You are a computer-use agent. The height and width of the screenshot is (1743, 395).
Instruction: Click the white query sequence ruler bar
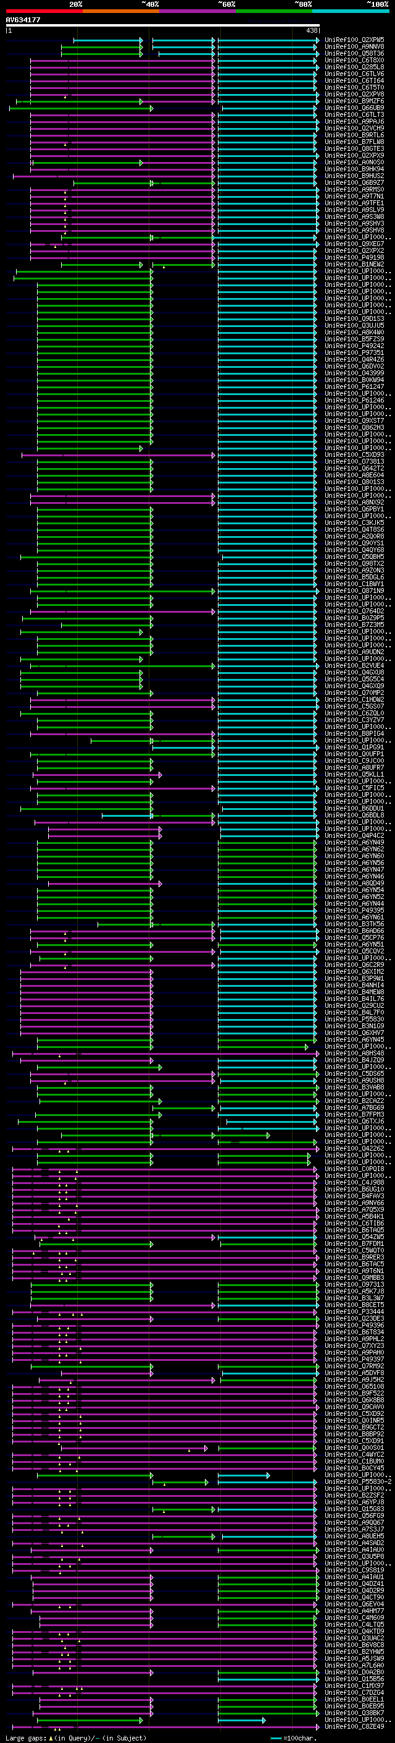pos(163,25)
